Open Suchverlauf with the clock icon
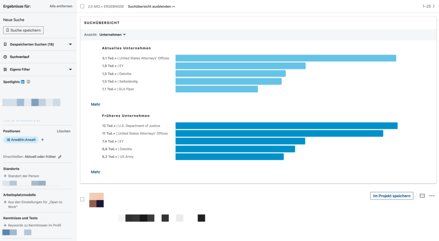 (19, 57)
